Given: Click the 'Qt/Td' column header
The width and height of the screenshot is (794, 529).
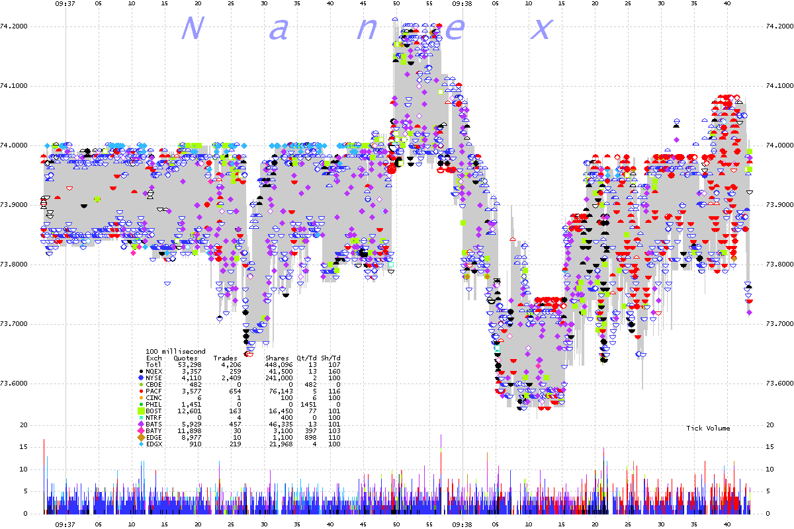Looking at the screenshot, I should 306,358.
